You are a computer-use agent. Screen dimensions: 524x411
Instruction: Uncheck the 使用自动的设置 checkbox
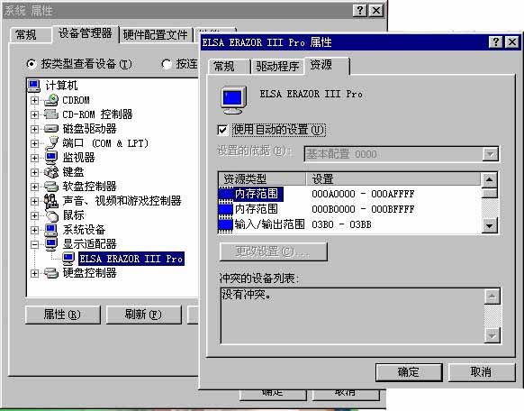[x=222, y=130]
